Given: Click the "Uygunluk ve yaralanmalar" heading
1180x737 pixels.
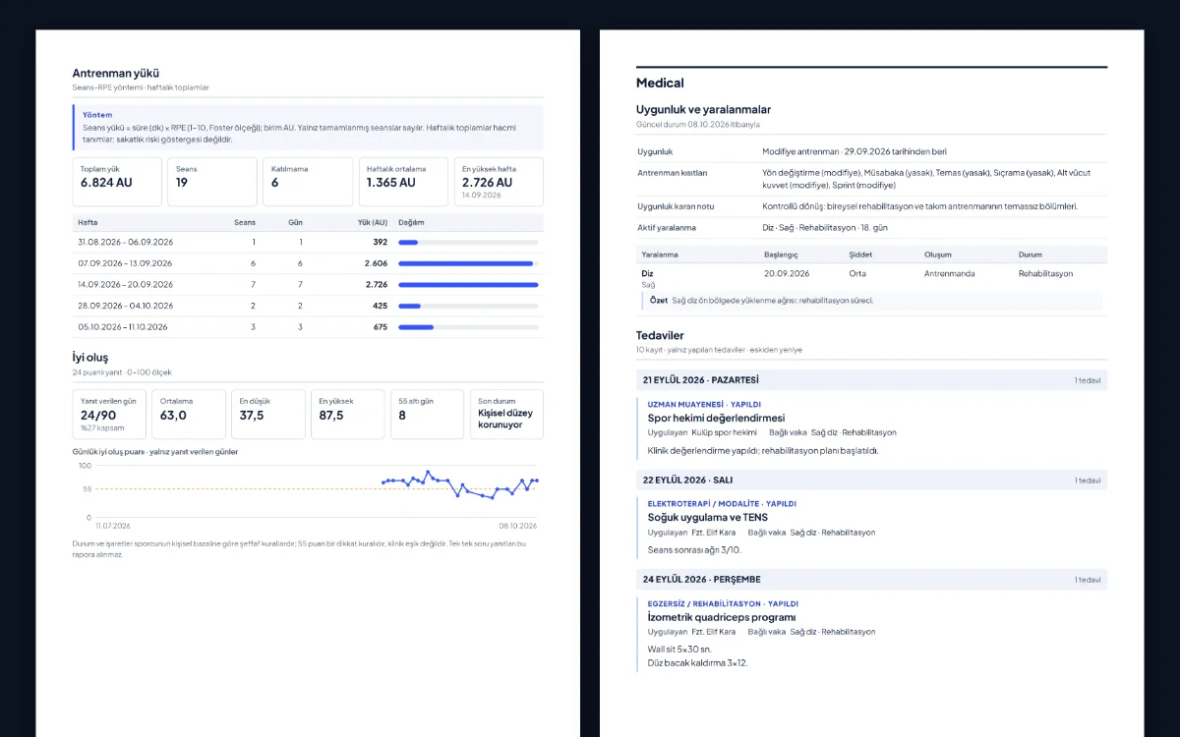Looking at the screenshot, I should point(703,109).
